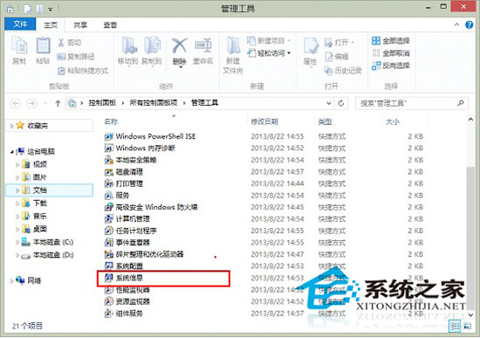The height and width of the screenshot is (338, 480).
Task: Select the 磁盘清理 shortcut
Action: pos(124,172)
